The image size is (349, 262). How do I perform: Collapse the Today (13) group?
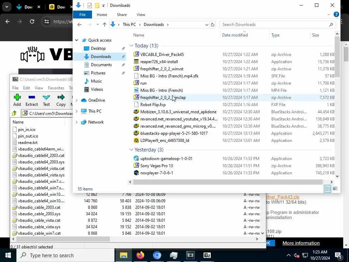click(x=131, y=45)
